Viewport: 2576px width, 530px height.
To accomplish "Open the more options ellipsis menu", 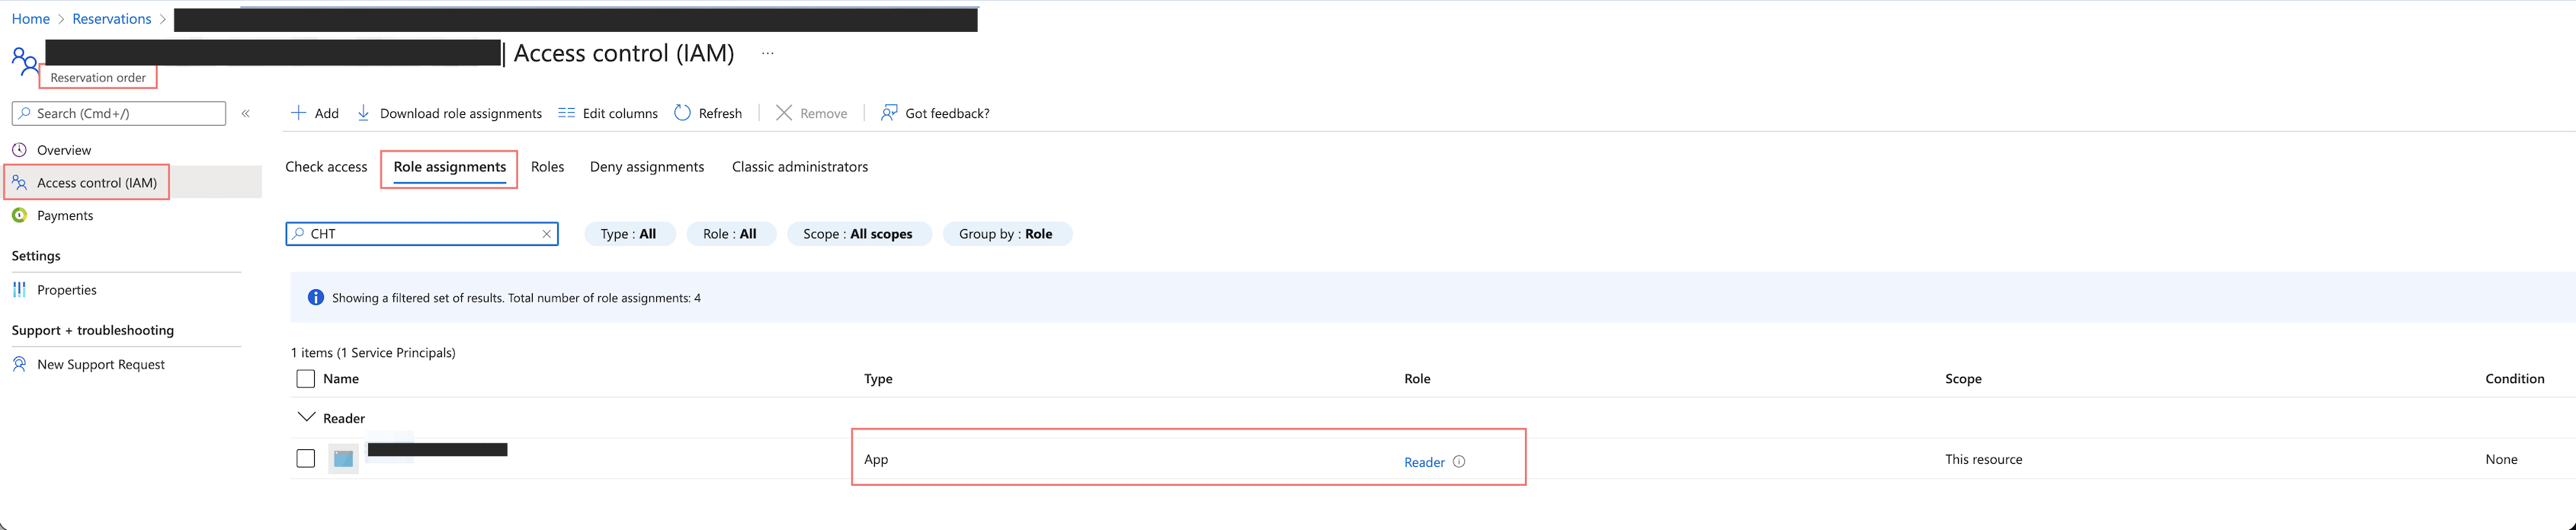I will tap(767, 54).
